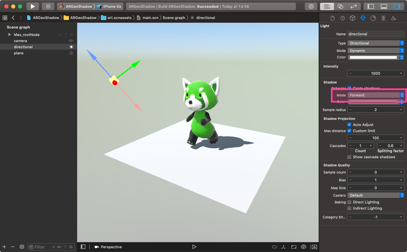Viewport: 407px width, 252px height.
Task: Click the Category bit mask value field
Action: pyautogui.click(x=376, y=217)
